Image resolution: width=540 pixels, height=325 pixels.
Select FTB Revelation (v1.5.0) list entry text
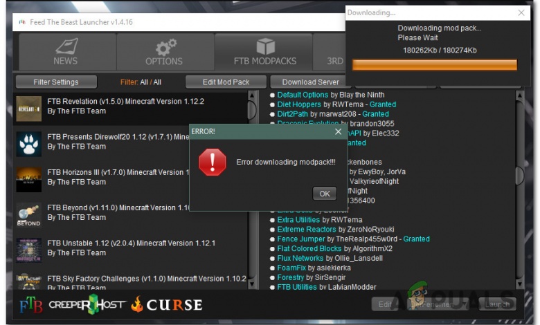click(x=126, y=102)
